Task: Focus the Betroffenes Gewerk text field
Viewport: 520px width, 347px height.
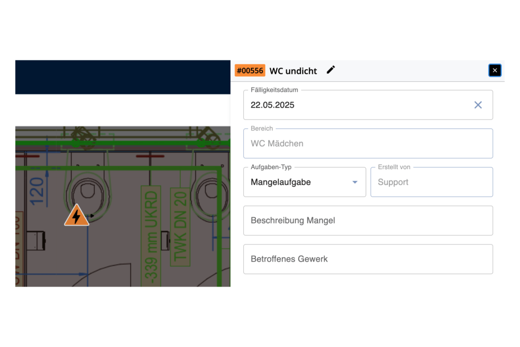Action: coord(368,259)
